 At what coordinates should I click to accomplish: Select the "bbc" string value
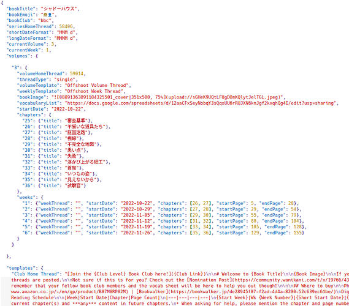click(x=45, y=20)
